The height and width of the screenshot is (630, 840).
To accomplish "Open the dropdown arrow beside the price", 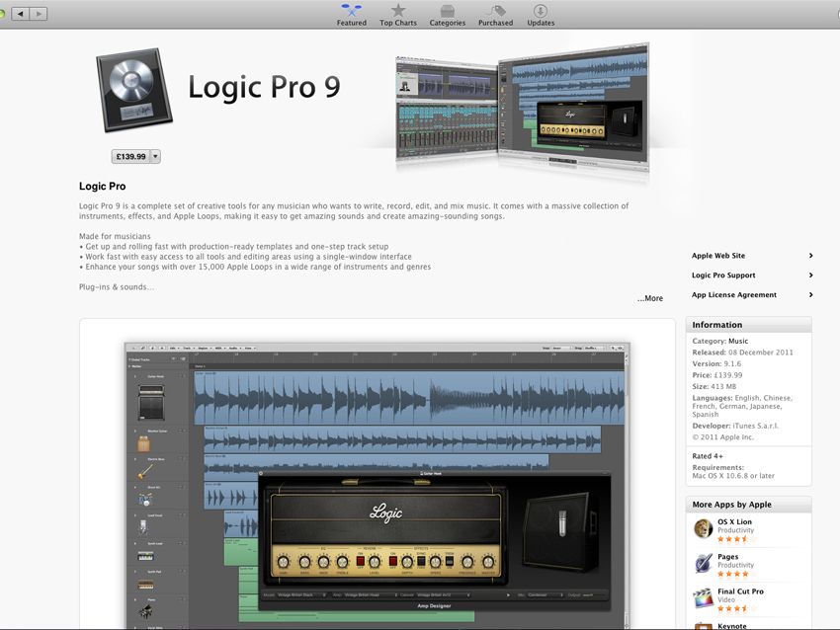I will click(x=155, y=156).
